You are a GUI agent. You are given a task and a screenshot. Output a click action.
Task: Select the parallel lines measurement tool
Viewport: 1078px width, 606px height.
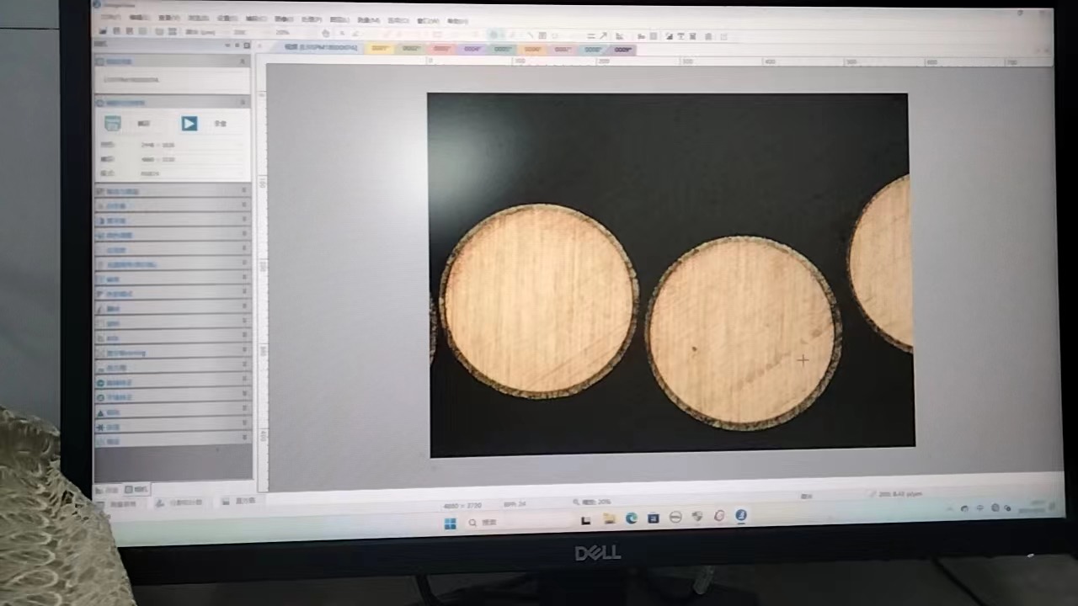[x=591, y=36]
